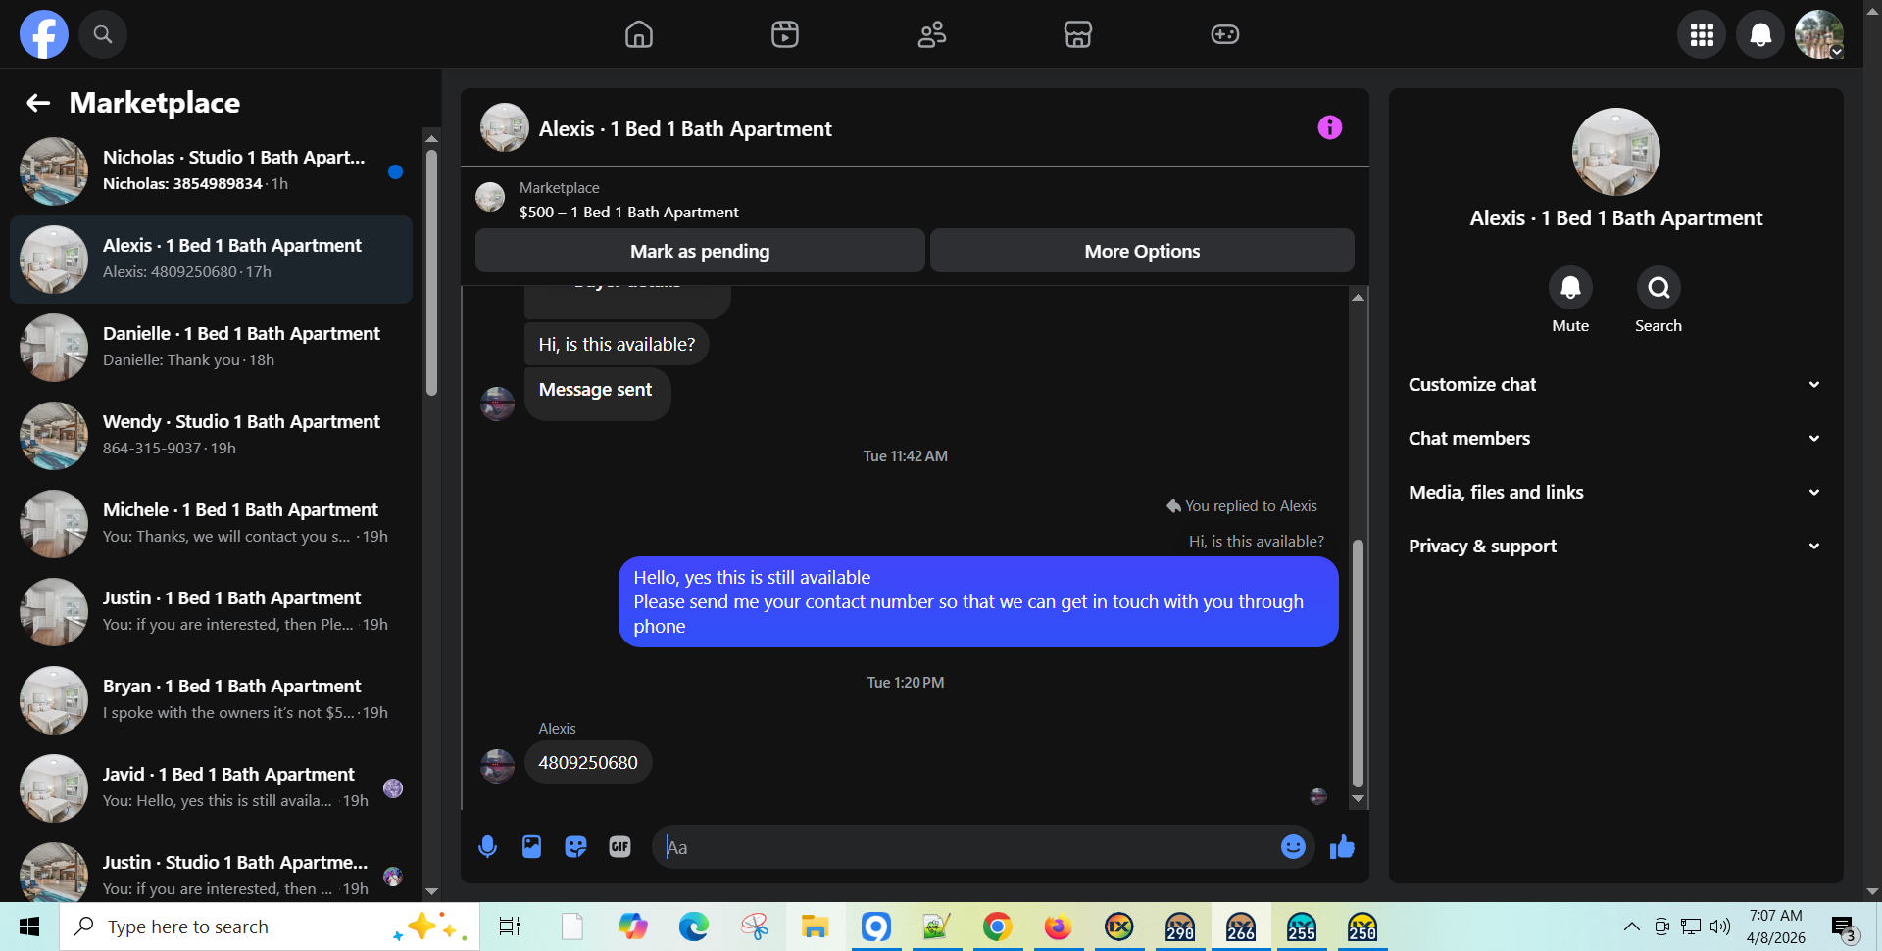Open notifications bell in top bar
1882x951 pixels.
pos(1760,34)
